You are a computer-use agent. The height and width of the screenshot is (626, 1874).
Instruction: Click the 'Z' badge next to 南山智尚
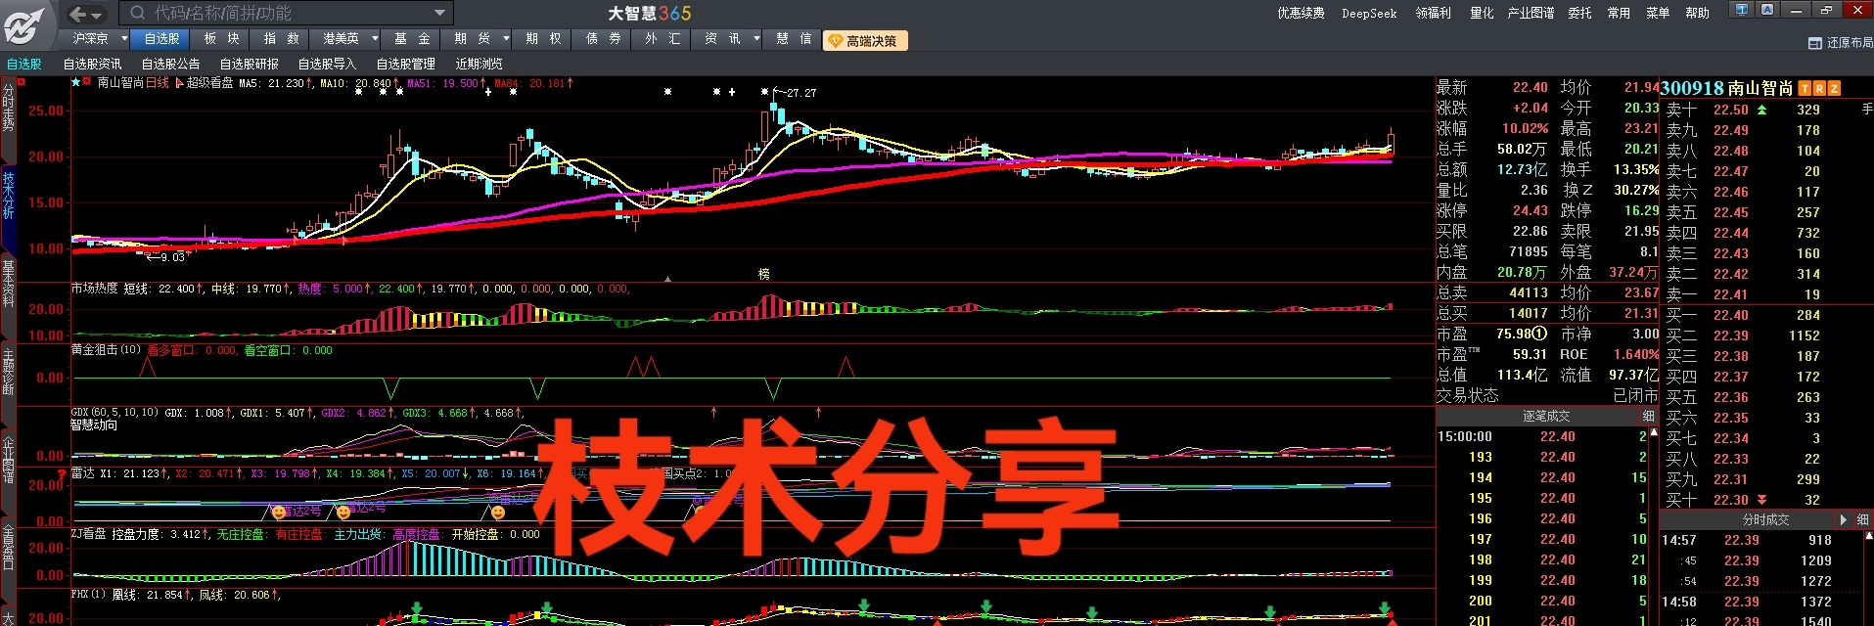pyautogui.click(x=1834, y=88)
